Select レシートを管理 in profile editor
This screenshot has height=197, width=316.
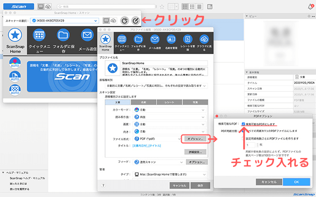[x=188, y=43]
